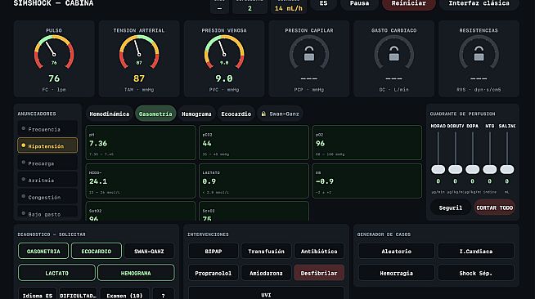
Task: Toggle the GASOMETRIA diagnostic request
Action: (x=43, y=251)
